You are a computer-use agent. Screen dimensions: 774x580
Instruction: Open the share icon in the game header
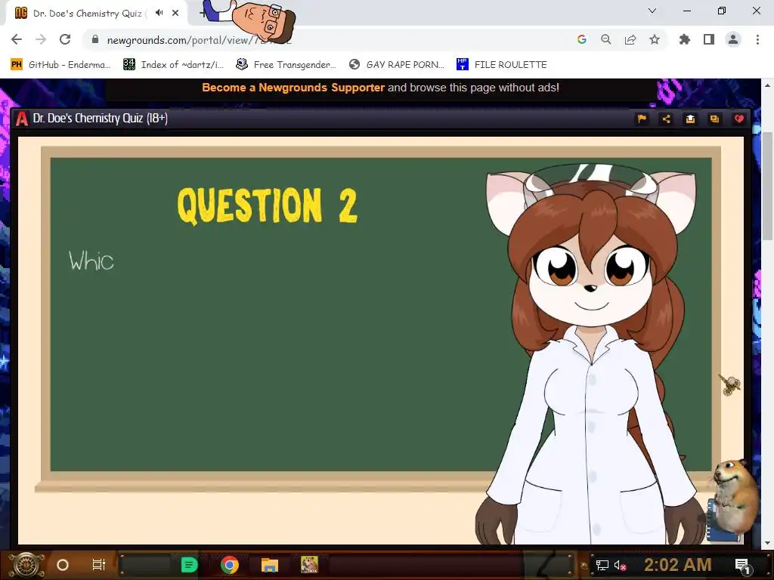(666, 119)
